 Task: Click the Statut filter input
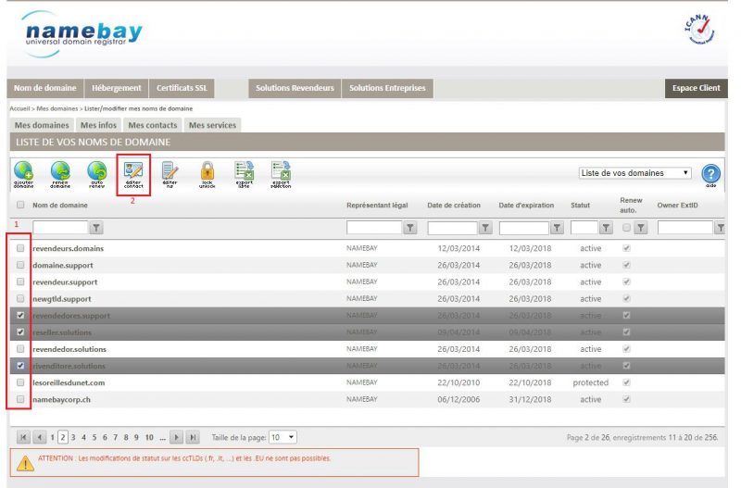[584, 228]
